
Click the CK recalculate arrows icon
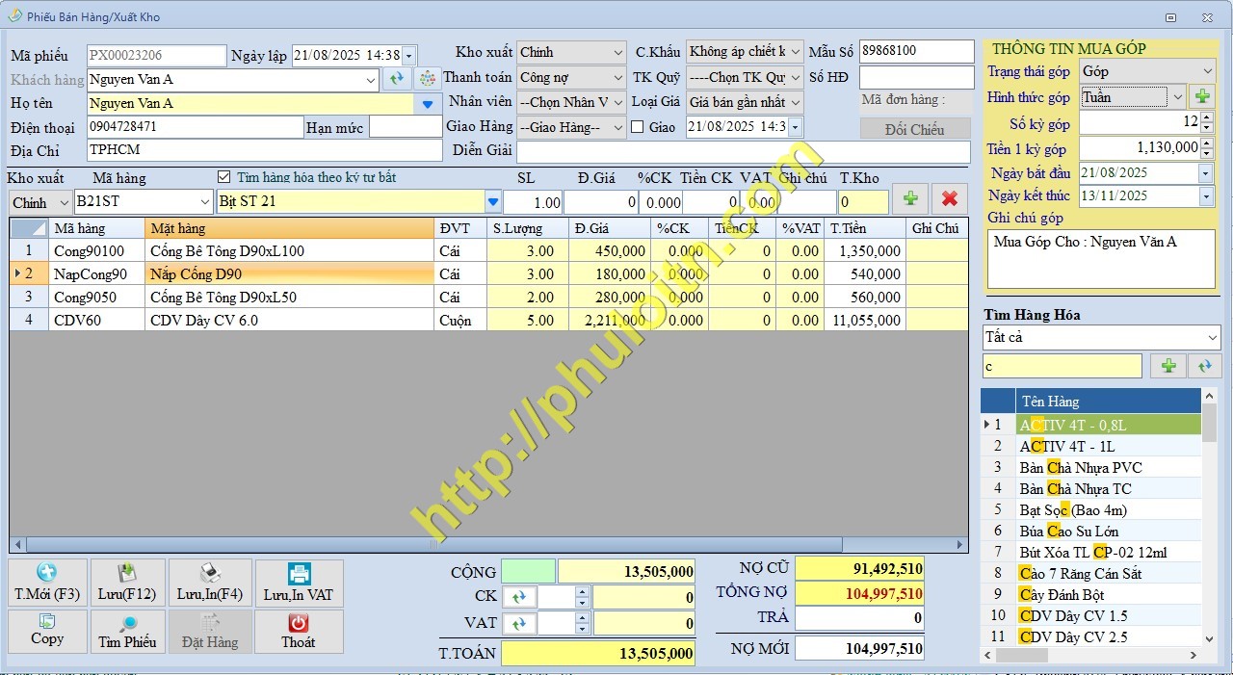tap(520, 596)
